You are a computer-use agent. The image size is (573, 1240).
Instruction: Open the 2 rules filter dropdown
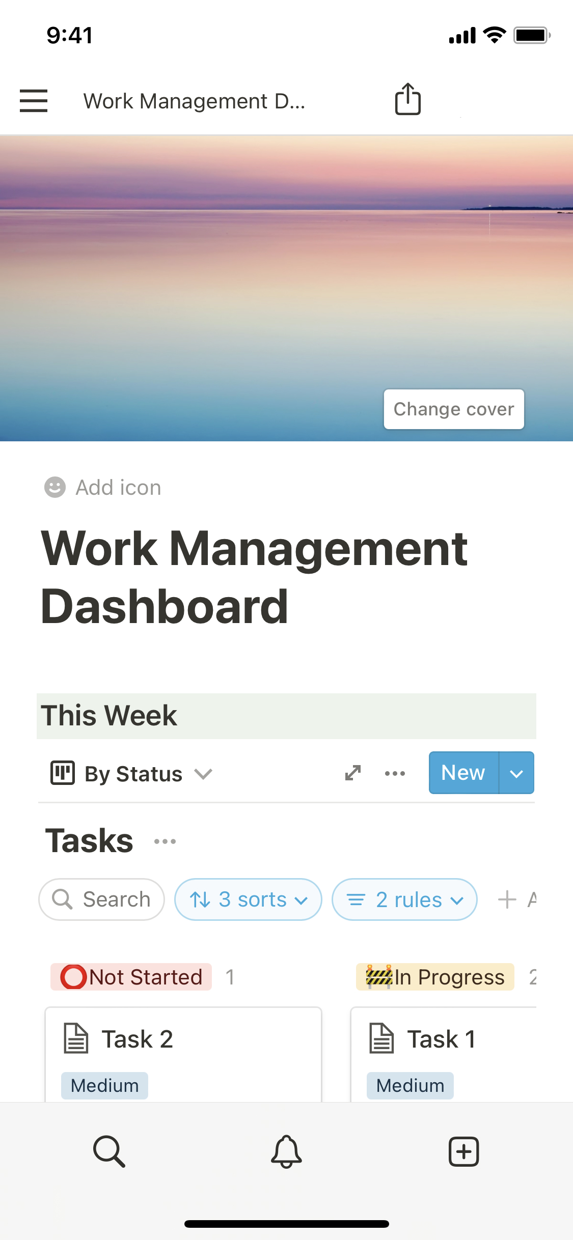coord(404,899)
